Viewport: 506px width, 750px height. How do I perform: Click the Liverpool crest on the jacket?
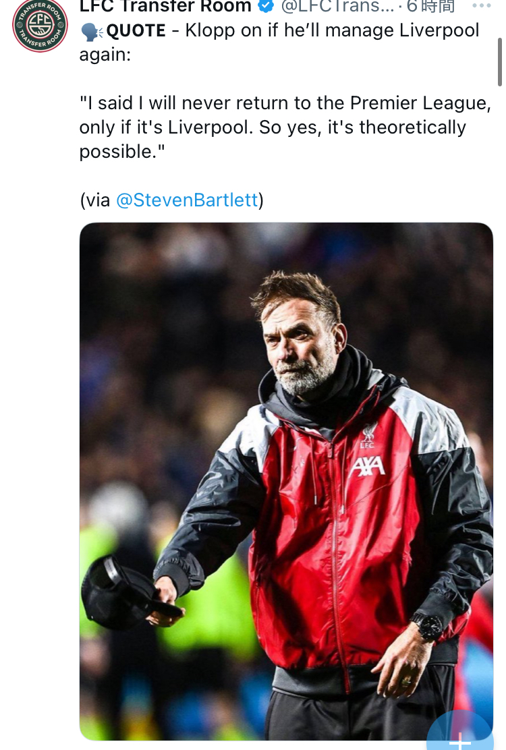pos(368,436)
